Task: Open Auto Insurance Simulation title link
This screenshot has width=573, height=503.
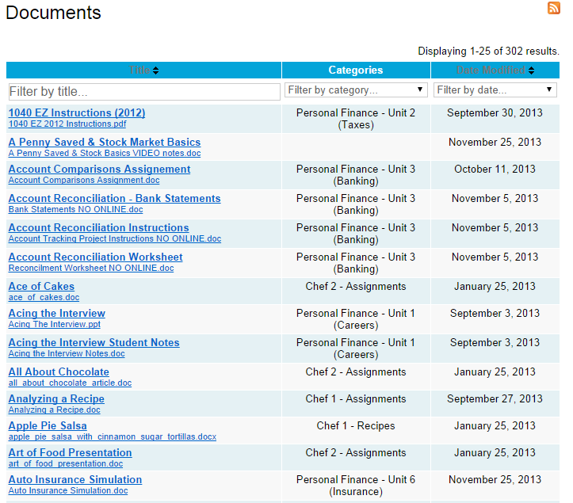Action: 75,479
